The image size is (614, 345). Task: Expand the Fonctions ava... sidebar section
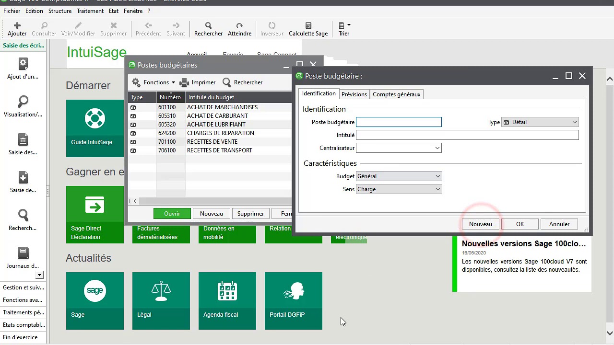pyautogui.click(x=23, y=300)
